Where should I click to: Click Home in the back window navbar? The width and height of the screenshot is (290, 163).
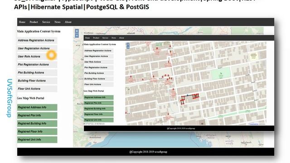coord(22,22)
